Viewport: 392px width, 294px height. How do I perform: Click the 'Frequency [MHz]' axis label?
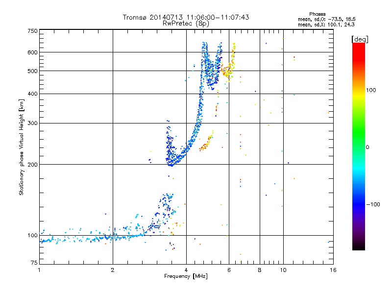tap(186, 276)
